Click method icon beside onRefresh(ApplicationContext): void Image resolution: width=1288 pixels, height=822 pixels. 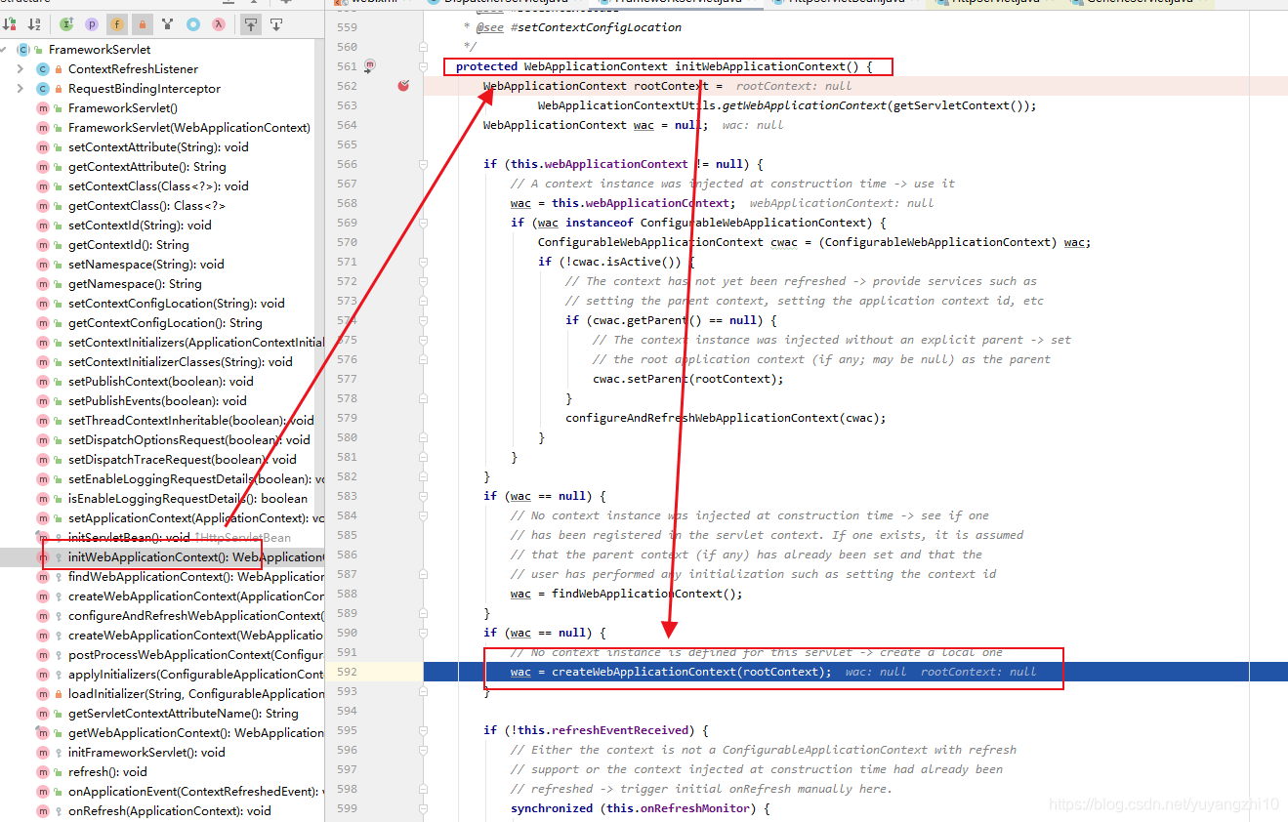pyautogui.click(x=43, y=811)
